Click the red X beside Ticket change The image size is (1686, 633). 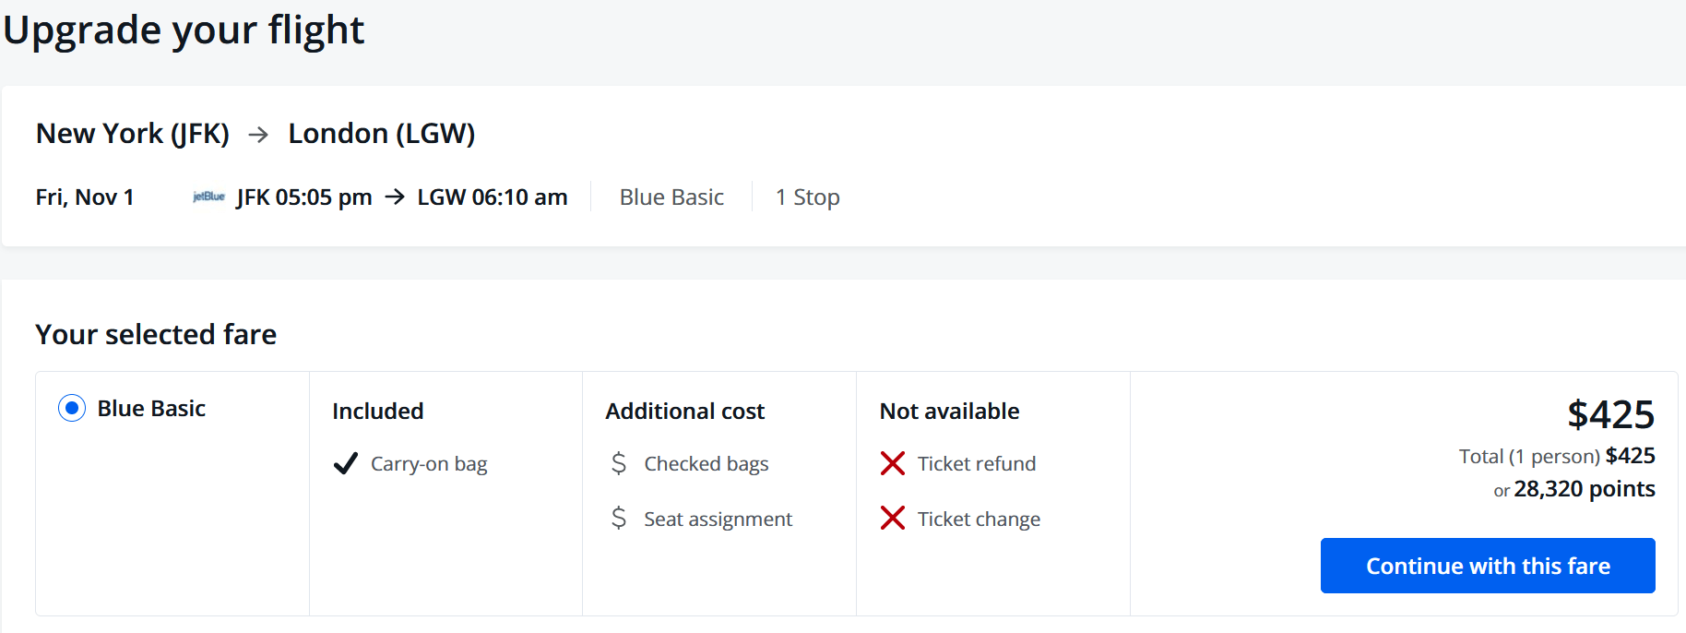pos(893,519)
